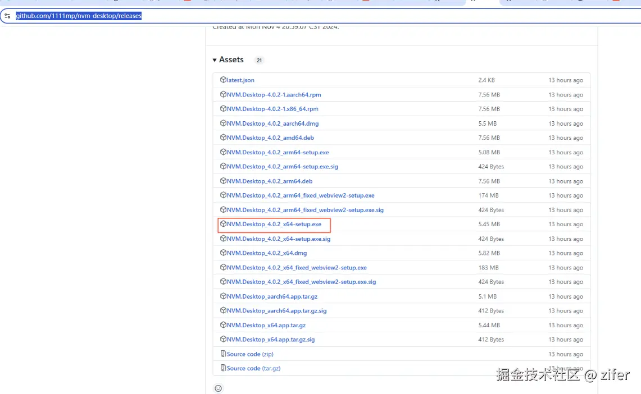641x394 pixels.
Task: Download Source code (tar.gz)
Action: tap(253, 368)
